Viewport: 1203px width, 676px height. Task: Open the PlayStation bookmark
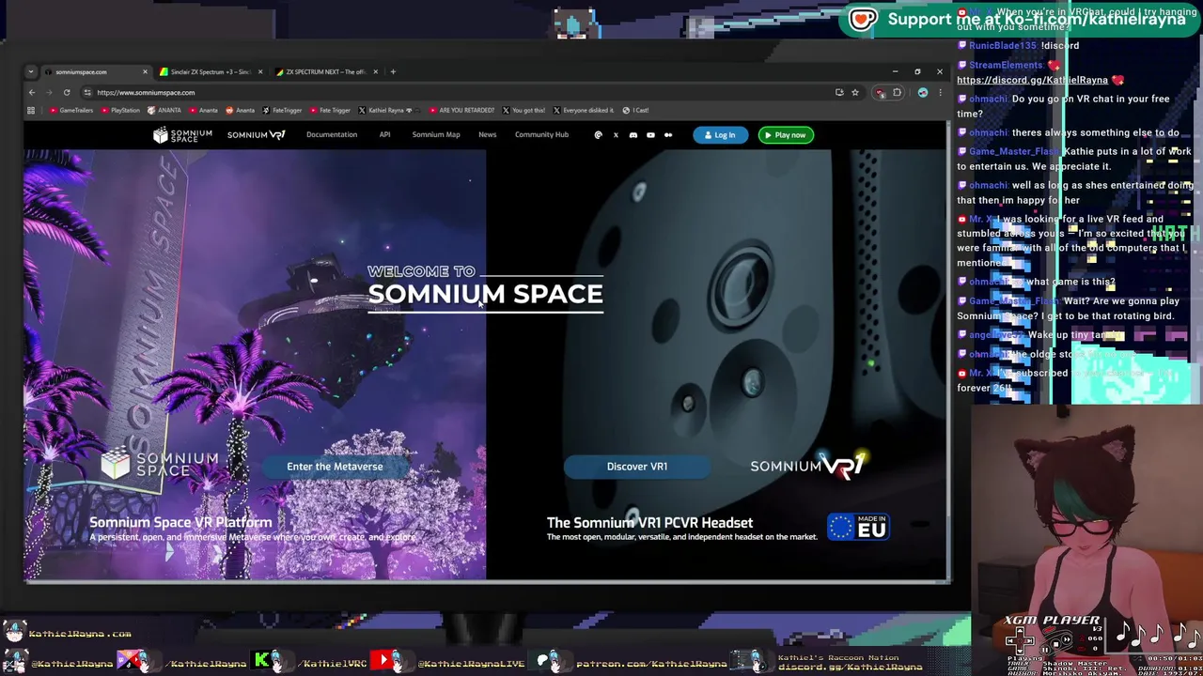click(118, 110)
